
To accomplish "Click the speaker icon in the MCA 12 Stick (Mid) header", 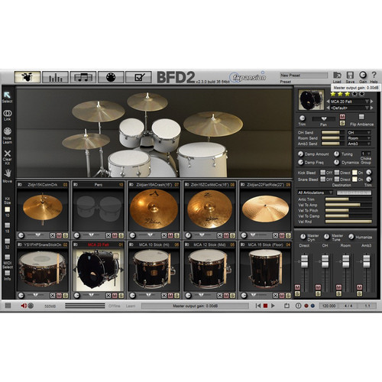I will 187,244.
